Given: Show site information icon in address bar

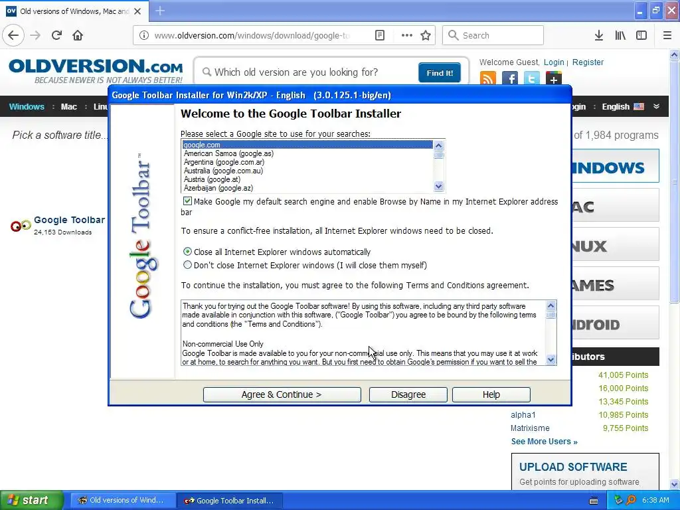Looking at the screenshot, I should click(144, 35).
